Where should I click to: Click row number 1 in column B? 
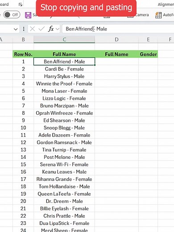(23, 62)
